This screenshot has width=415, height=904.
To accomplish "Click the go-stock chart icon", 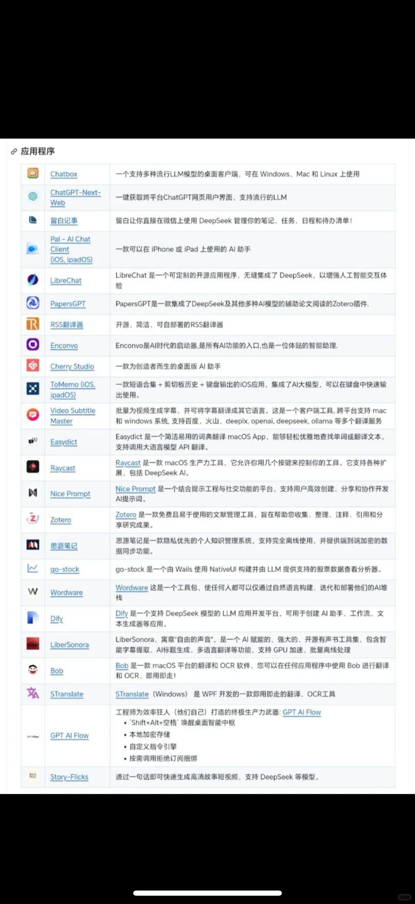I will pos(33,568).
